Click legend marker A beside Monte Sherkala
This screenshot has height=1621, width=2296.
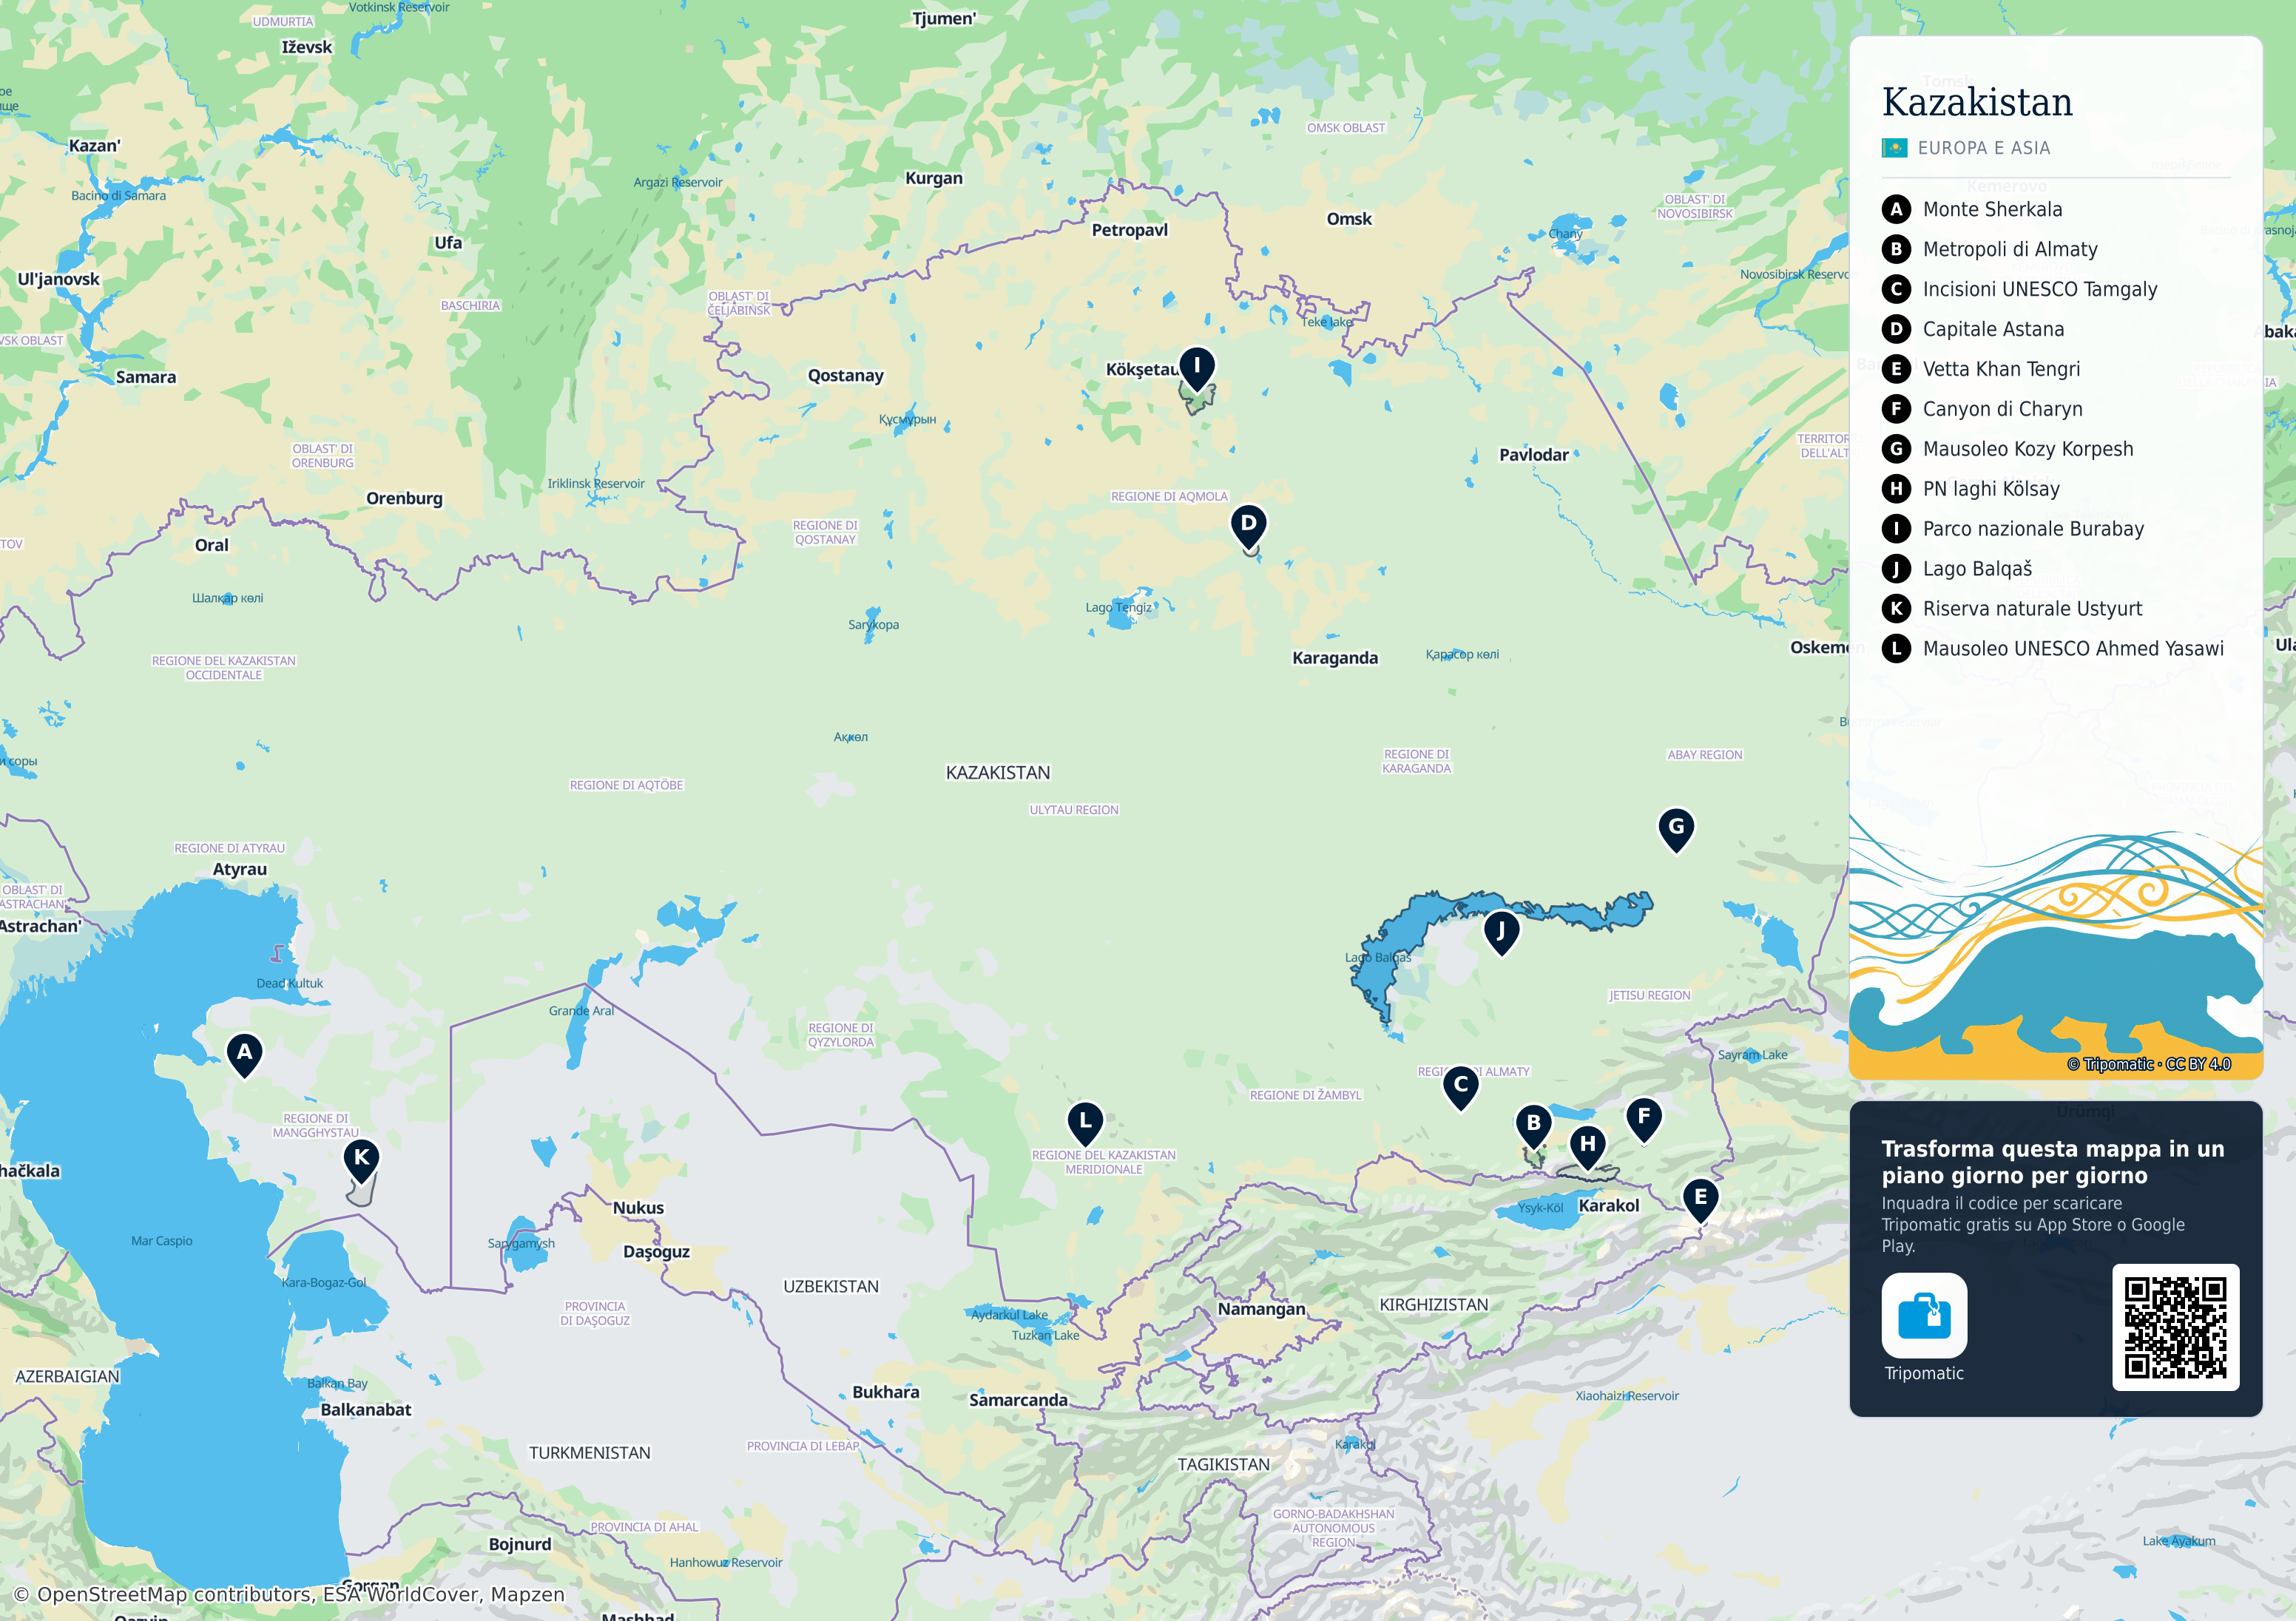point(1895,209)
